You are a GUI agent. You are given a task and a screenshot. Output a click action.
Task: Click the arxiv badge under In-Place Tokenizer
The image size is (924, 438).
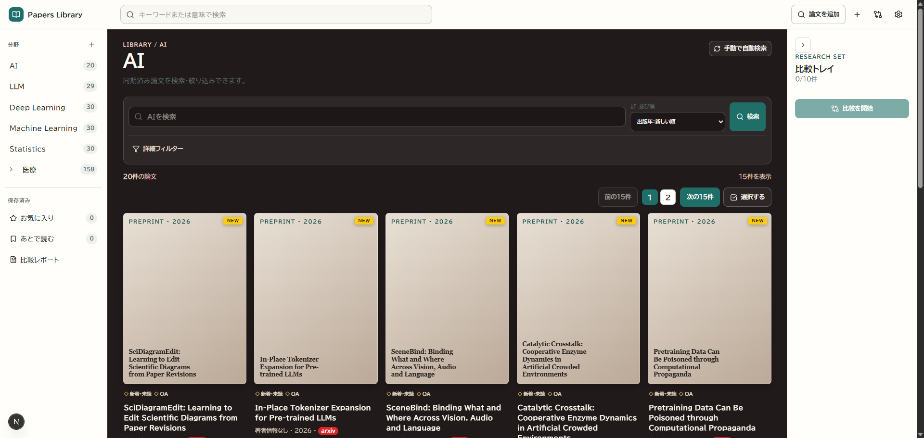[x=328, y=431]
